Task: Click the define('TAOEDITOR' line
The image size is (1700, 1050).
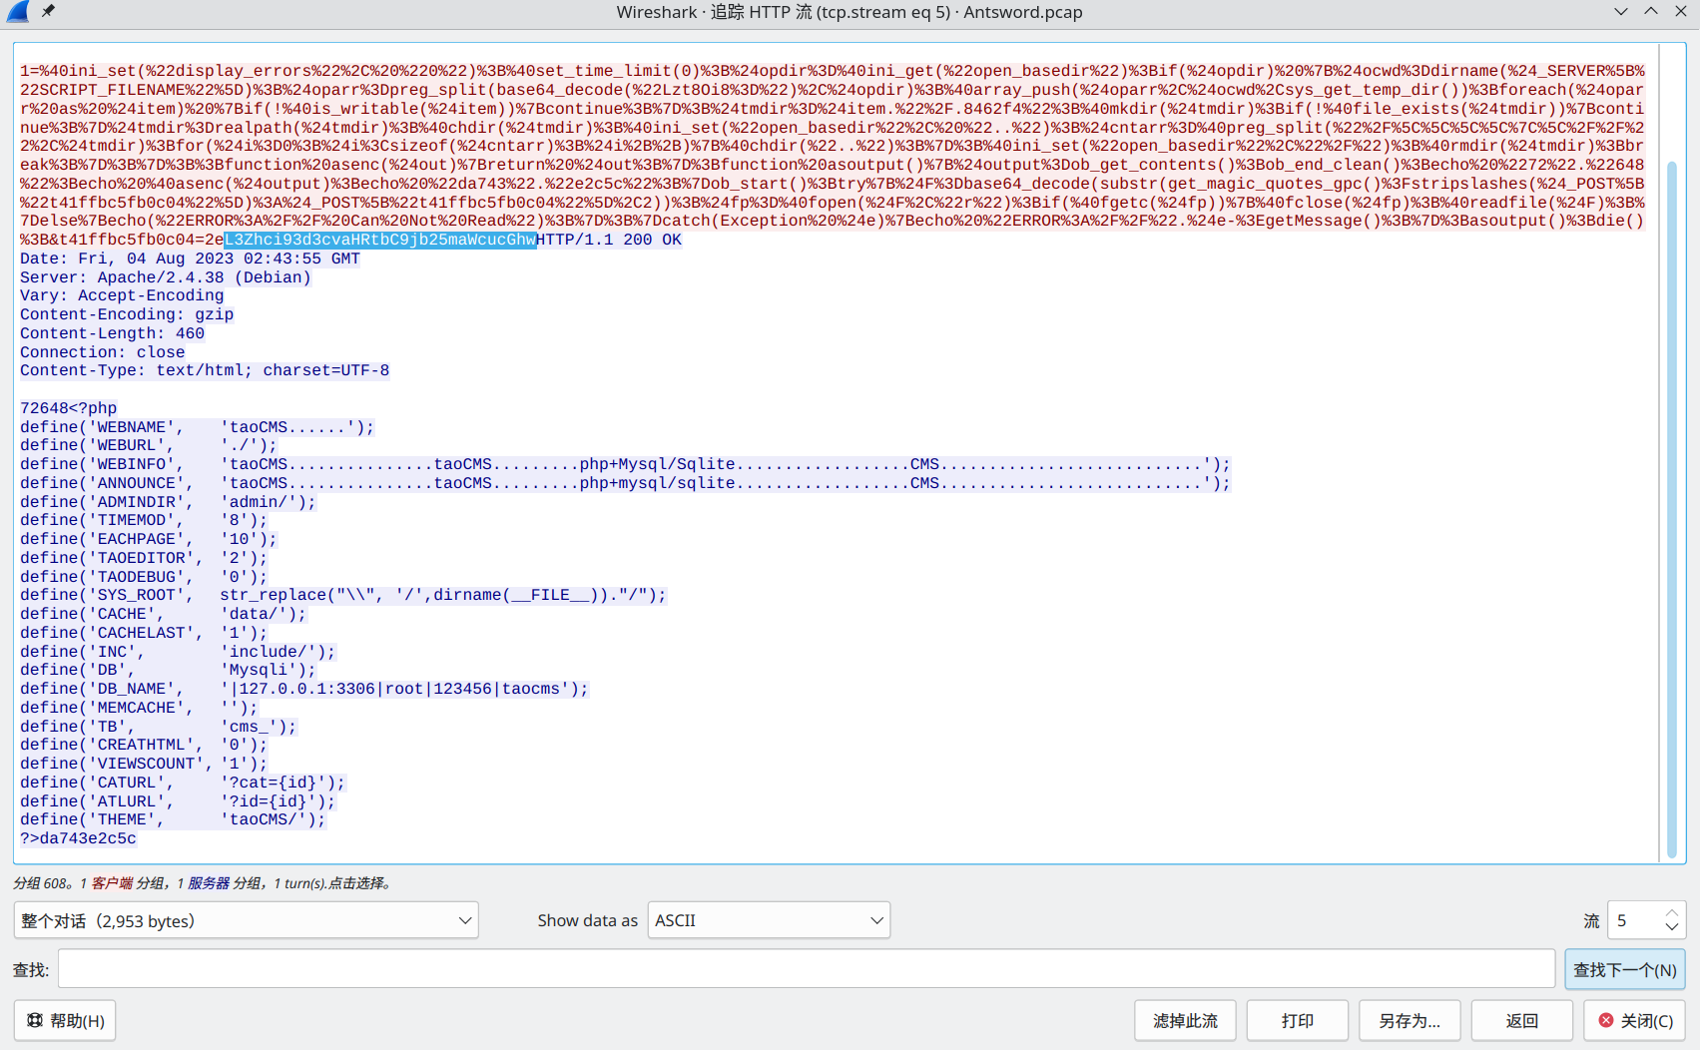Action: (144, 558)
